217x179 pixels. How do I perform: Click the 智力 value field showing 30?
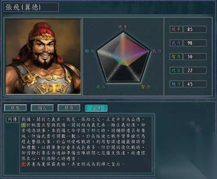[195, 57]
